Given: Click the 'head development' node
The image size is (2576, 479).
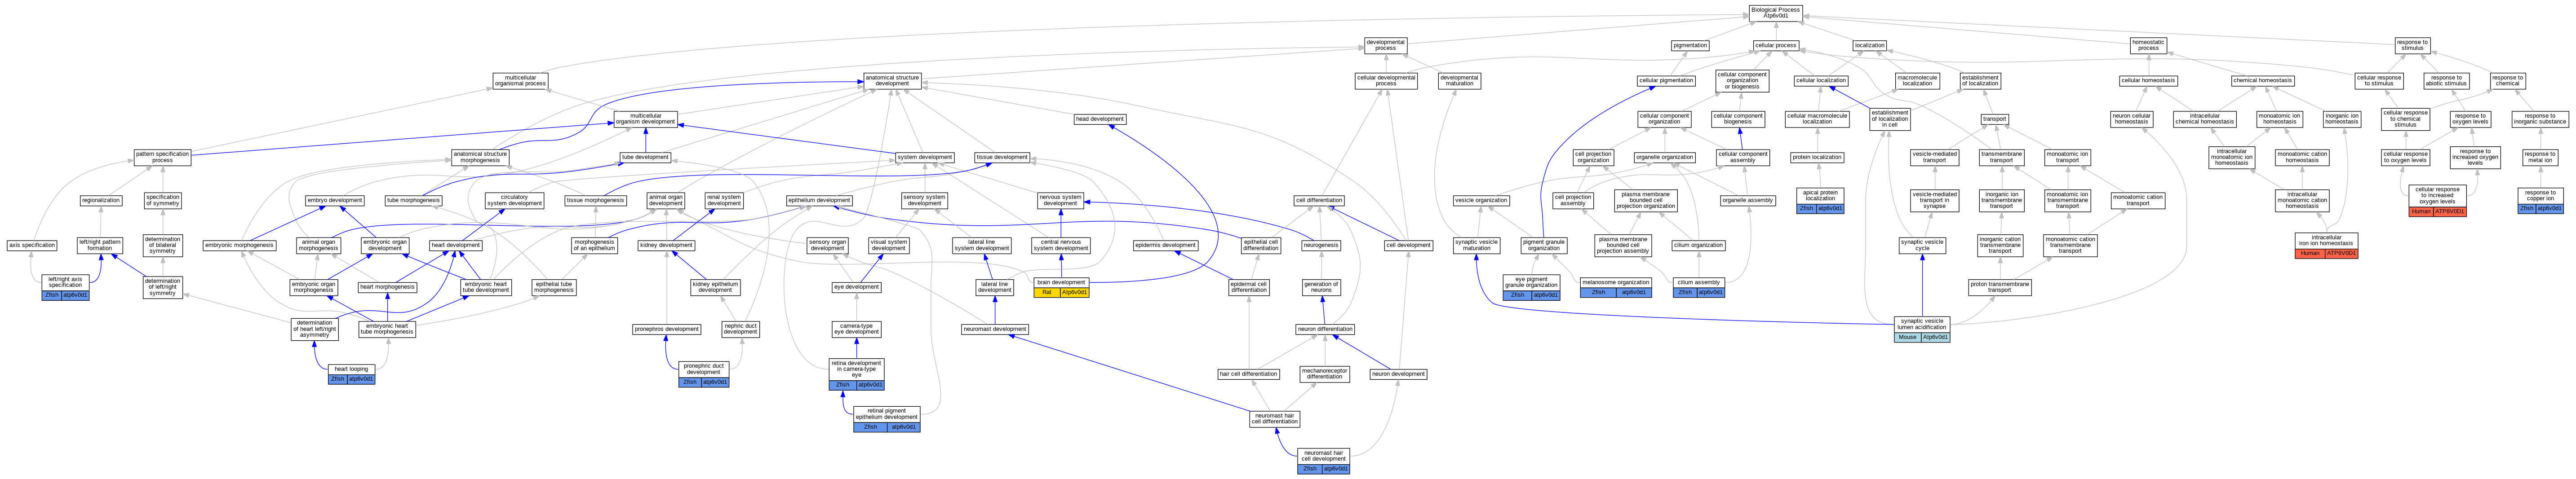Looking at the screenshot, I should tap(1100, 119).
